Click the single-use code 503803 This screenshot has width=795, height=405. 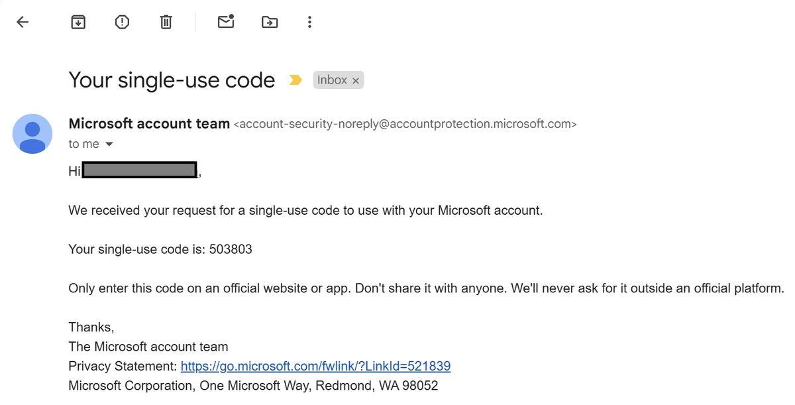(x=231, y=250)
